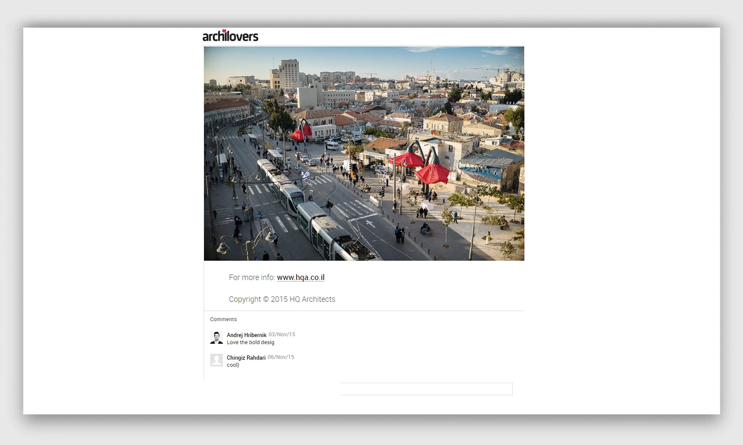Click the archilovers logo
Image resolution: width=743 pixels, height=445 pixels.
[230, 36]
